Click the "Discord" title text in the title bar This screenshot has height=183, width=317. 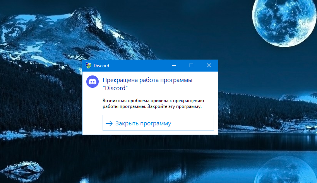pyautogui.click(x=101, y=66)
